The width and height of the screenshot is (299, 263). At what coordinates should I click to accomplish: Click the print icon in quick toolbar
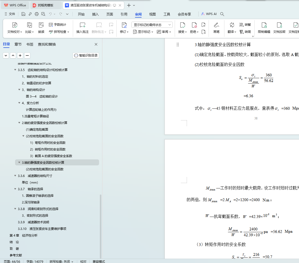(x=37, y=14)
